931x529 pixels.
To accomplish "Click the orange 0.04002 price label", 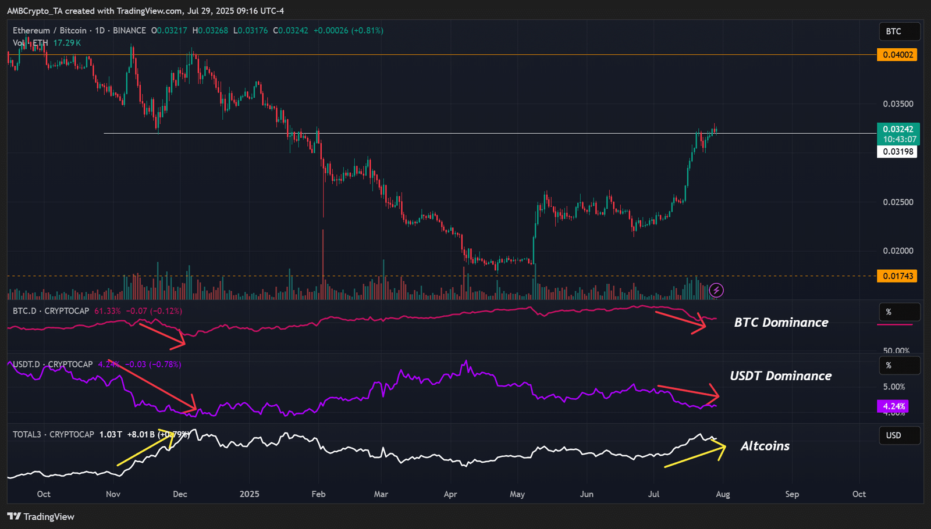I will coord(897,55).
